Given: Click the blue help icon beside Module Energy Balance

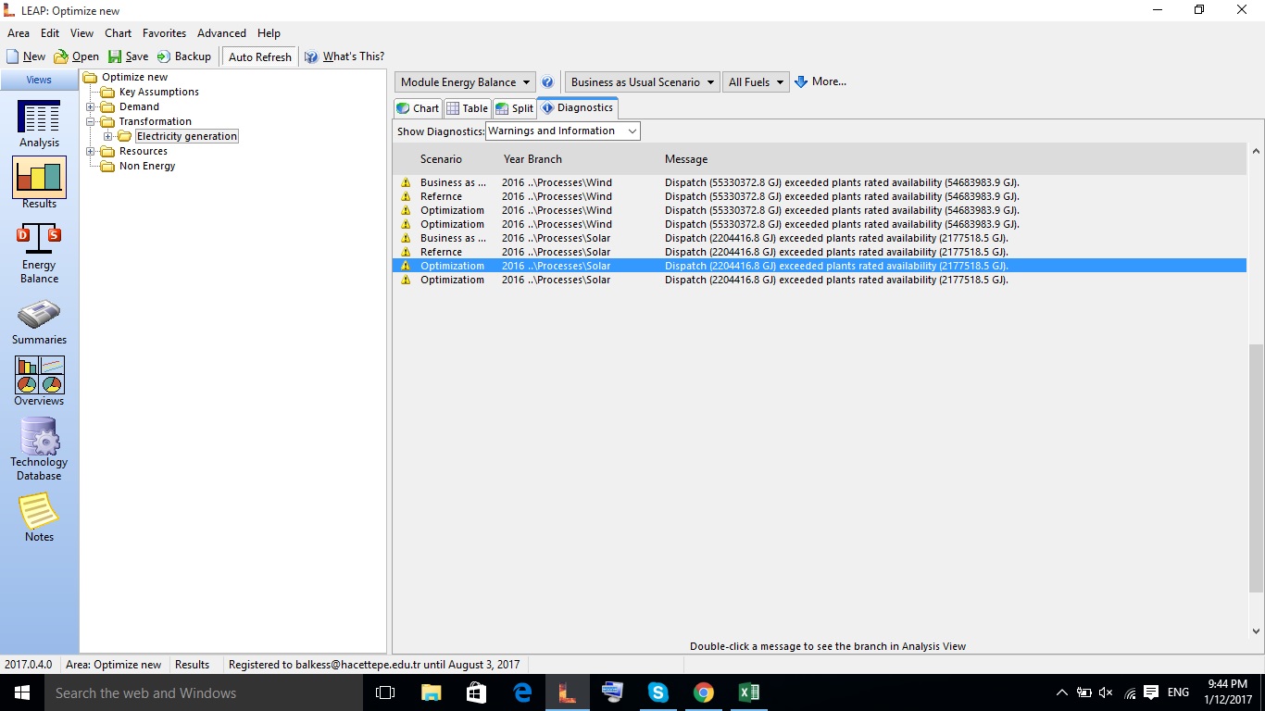Looking at the screenshot, I should tap(547, 82).
